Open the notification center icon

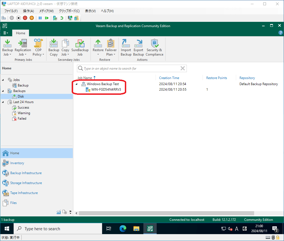click(x=275, y=229)
